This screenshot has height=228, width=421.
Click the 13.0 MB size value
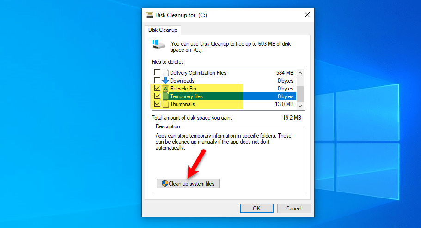pos(284,104)
